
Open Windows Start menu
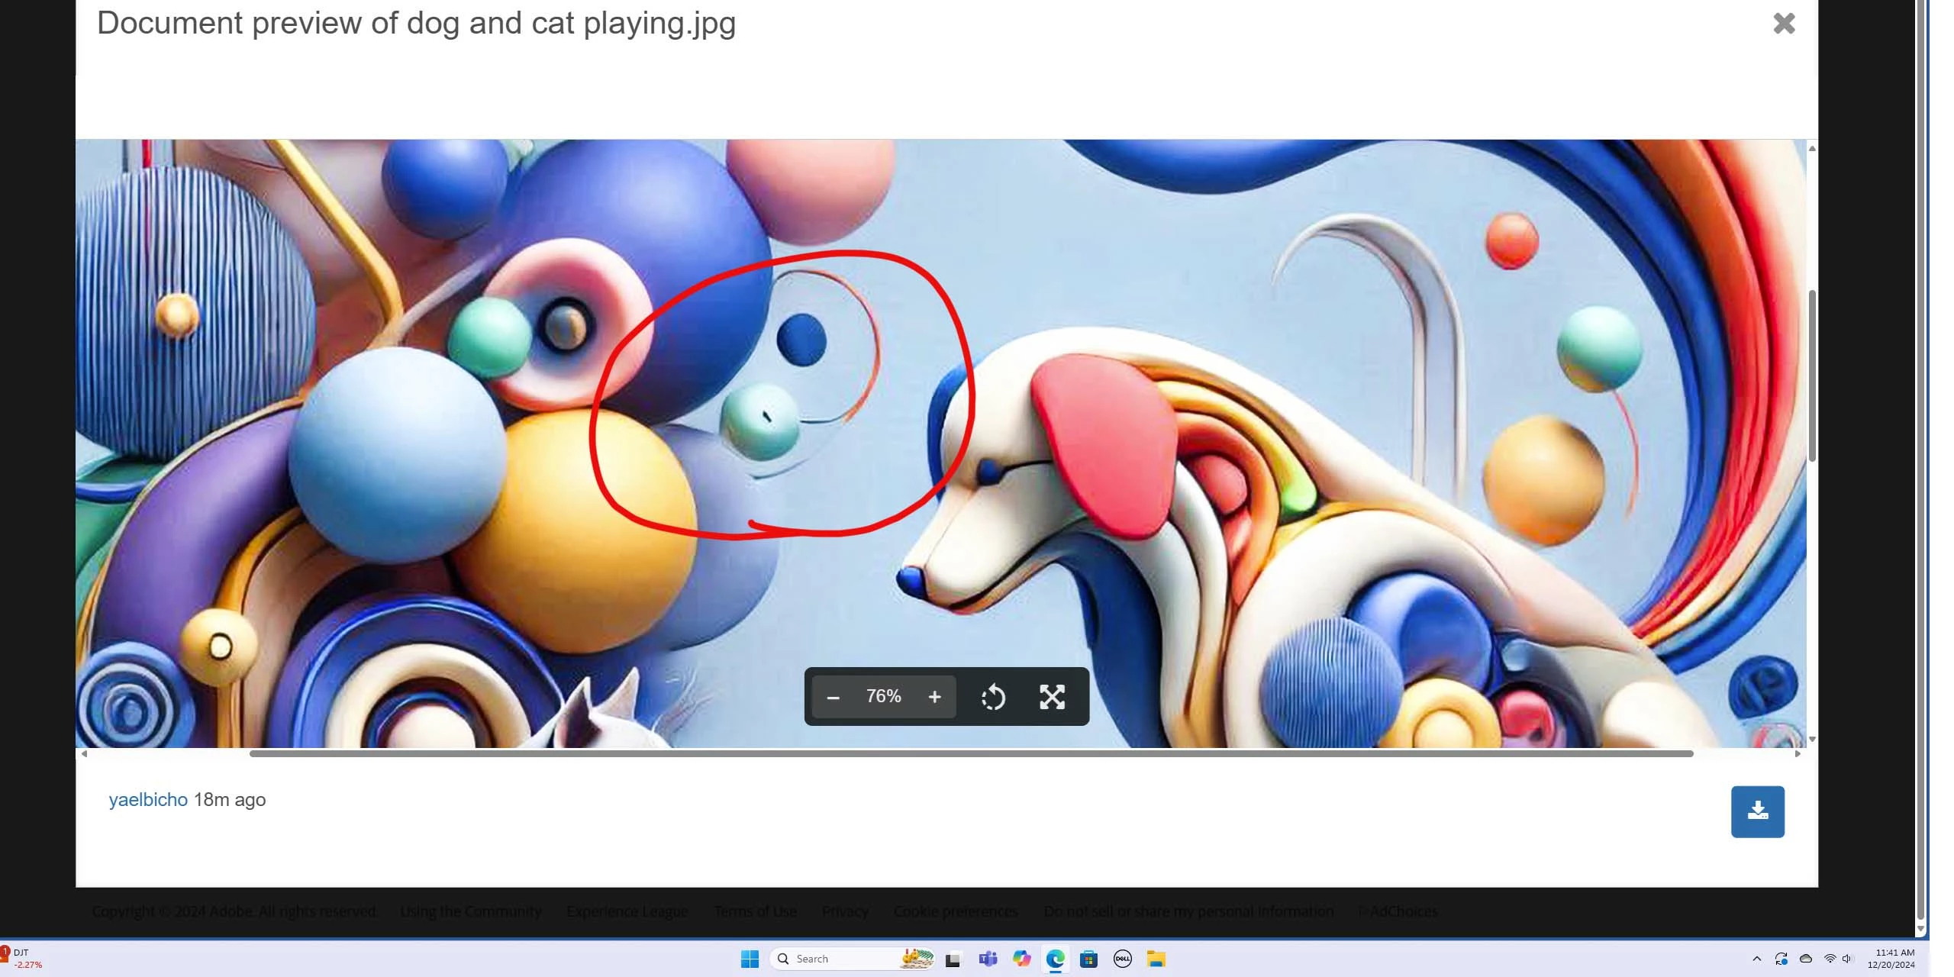click(750, 959)
